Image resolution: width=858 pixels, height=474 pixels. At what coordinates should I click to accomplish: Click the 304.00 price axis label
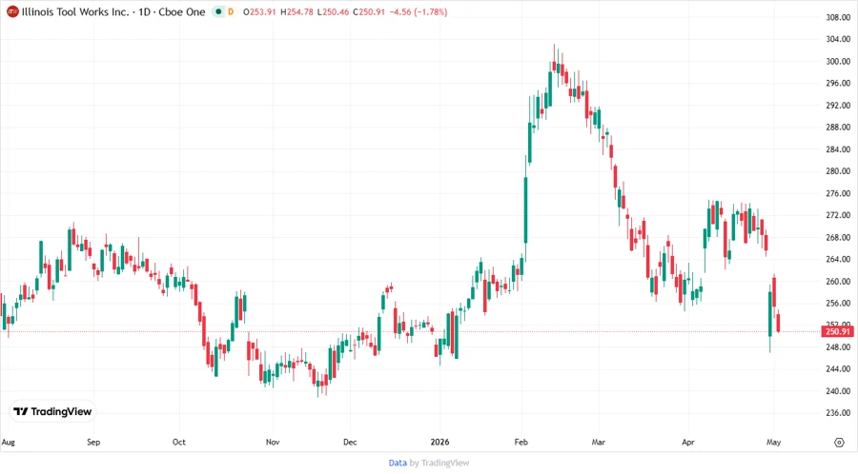[838, 39]
